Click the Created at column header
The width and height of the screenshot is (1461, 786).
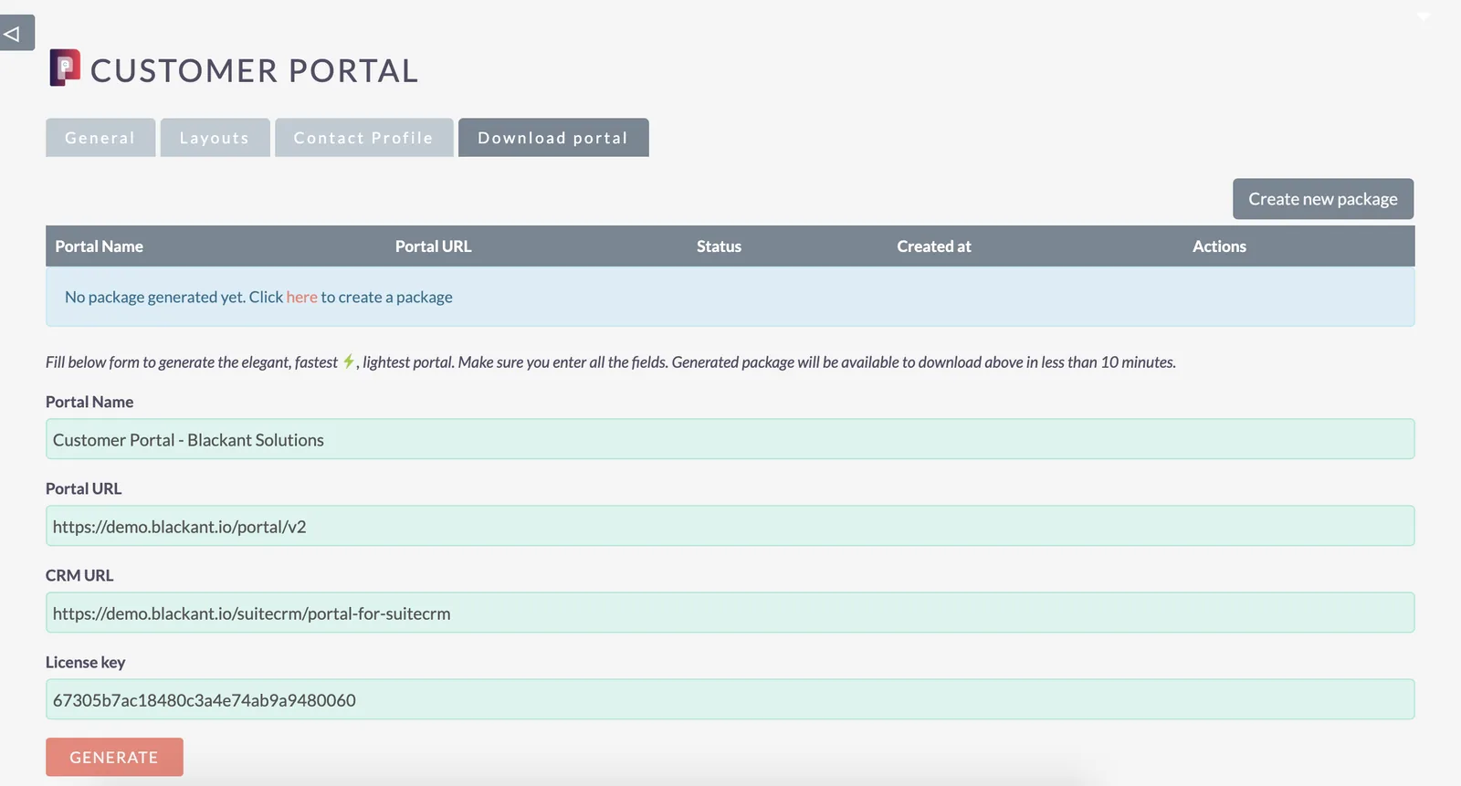point(933,246)
